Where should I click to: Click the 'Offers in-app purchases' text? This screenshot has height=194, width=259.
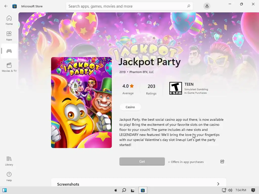click(186, 162)
